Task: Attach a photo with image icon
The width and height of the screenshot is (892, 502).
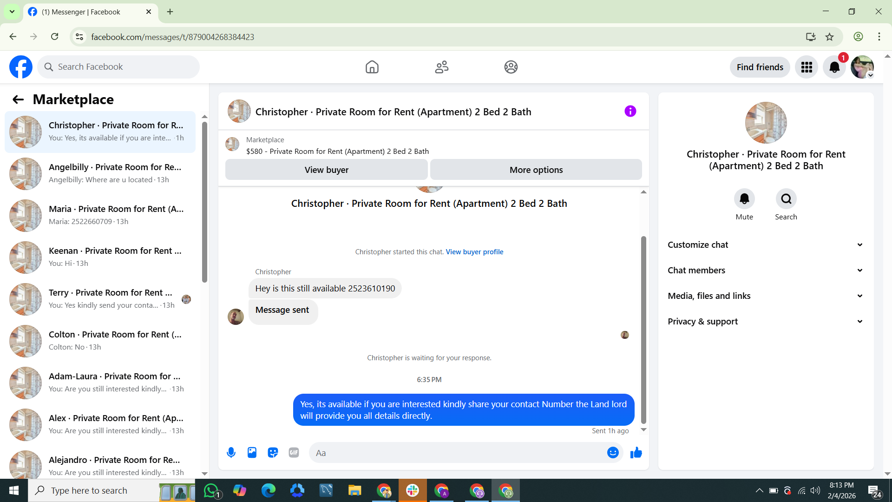Action: [252, 452]
